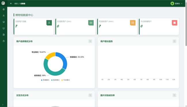This screenshot has width=187, height=107.
Task: Click 日活跃用户 (DAU) label
Action: (64, 22)
